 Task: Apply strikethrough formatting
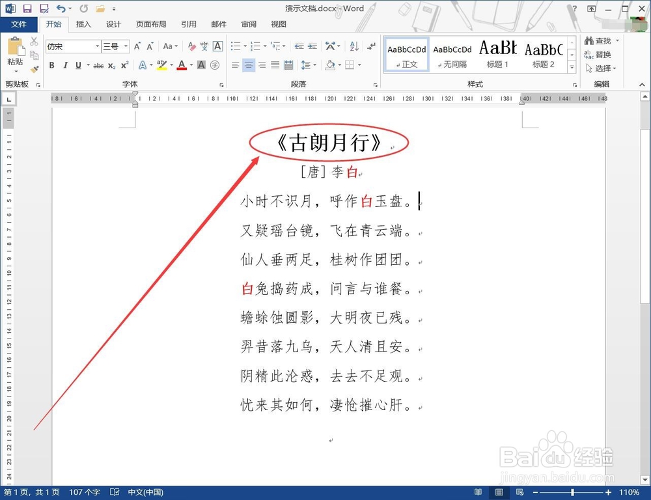click(x=100, y=65)
